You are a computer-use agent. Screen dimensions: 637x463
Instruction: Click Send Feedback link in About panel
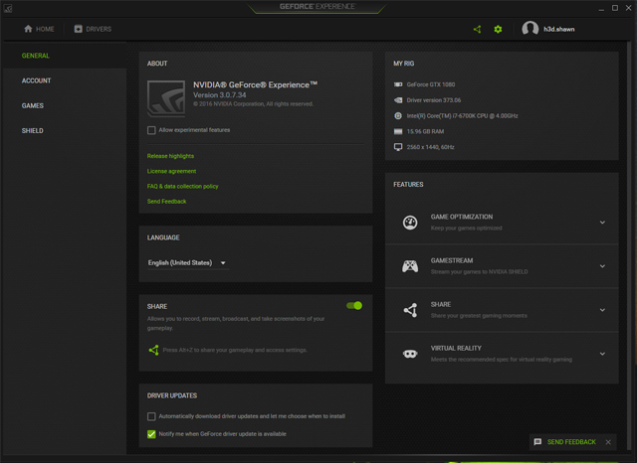click(166, 201)
